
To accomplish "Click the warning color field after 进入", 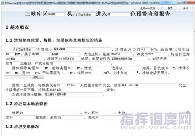I will click(x=118, y=14).
